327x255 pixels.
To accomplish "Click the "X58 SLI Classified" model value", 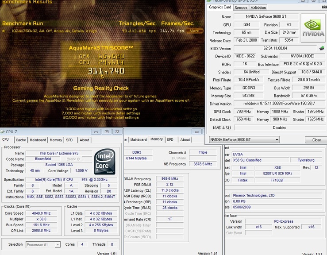I will tap(260, 160).
